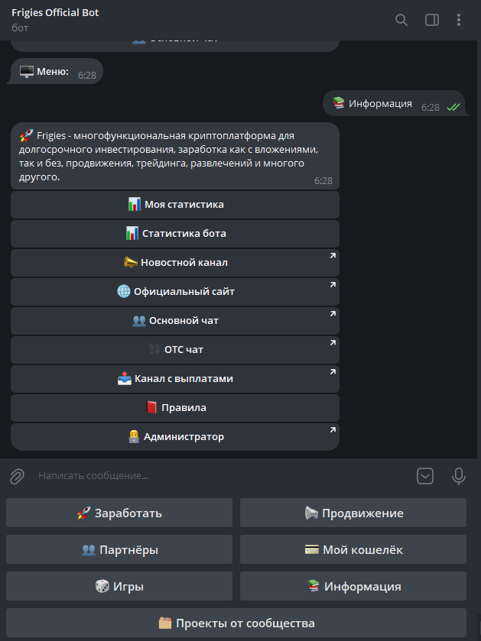Contact Администратор via inline button
481x641 pixels.
175,436
